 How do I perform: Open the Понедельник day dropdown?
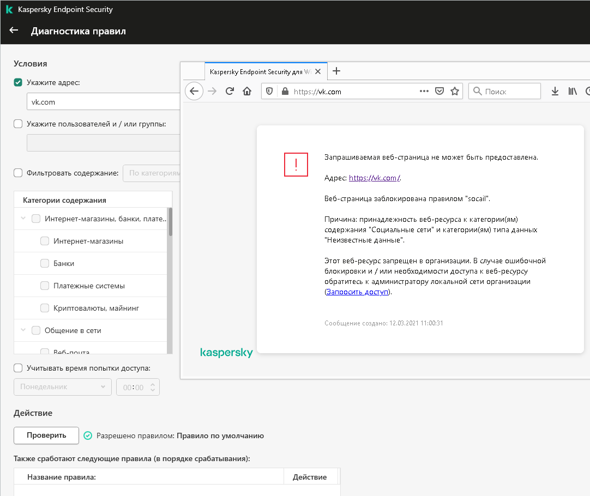62,387
